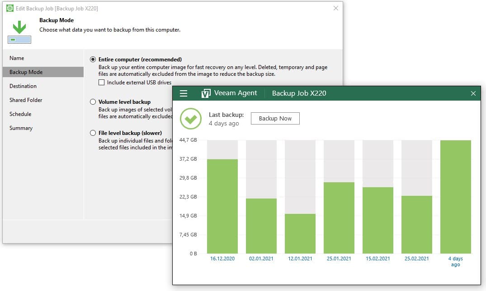Click the Edit Backup Job gear icon
Image resolution: width=486 pixels, height=291 pixels.
[9, 8]
